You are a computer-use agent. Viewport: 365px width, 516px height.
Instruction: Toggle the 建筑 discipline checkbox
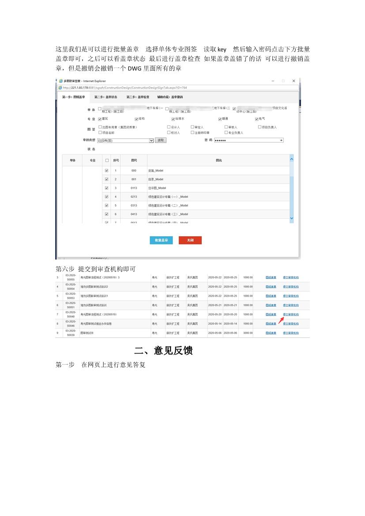click(100, 119)
